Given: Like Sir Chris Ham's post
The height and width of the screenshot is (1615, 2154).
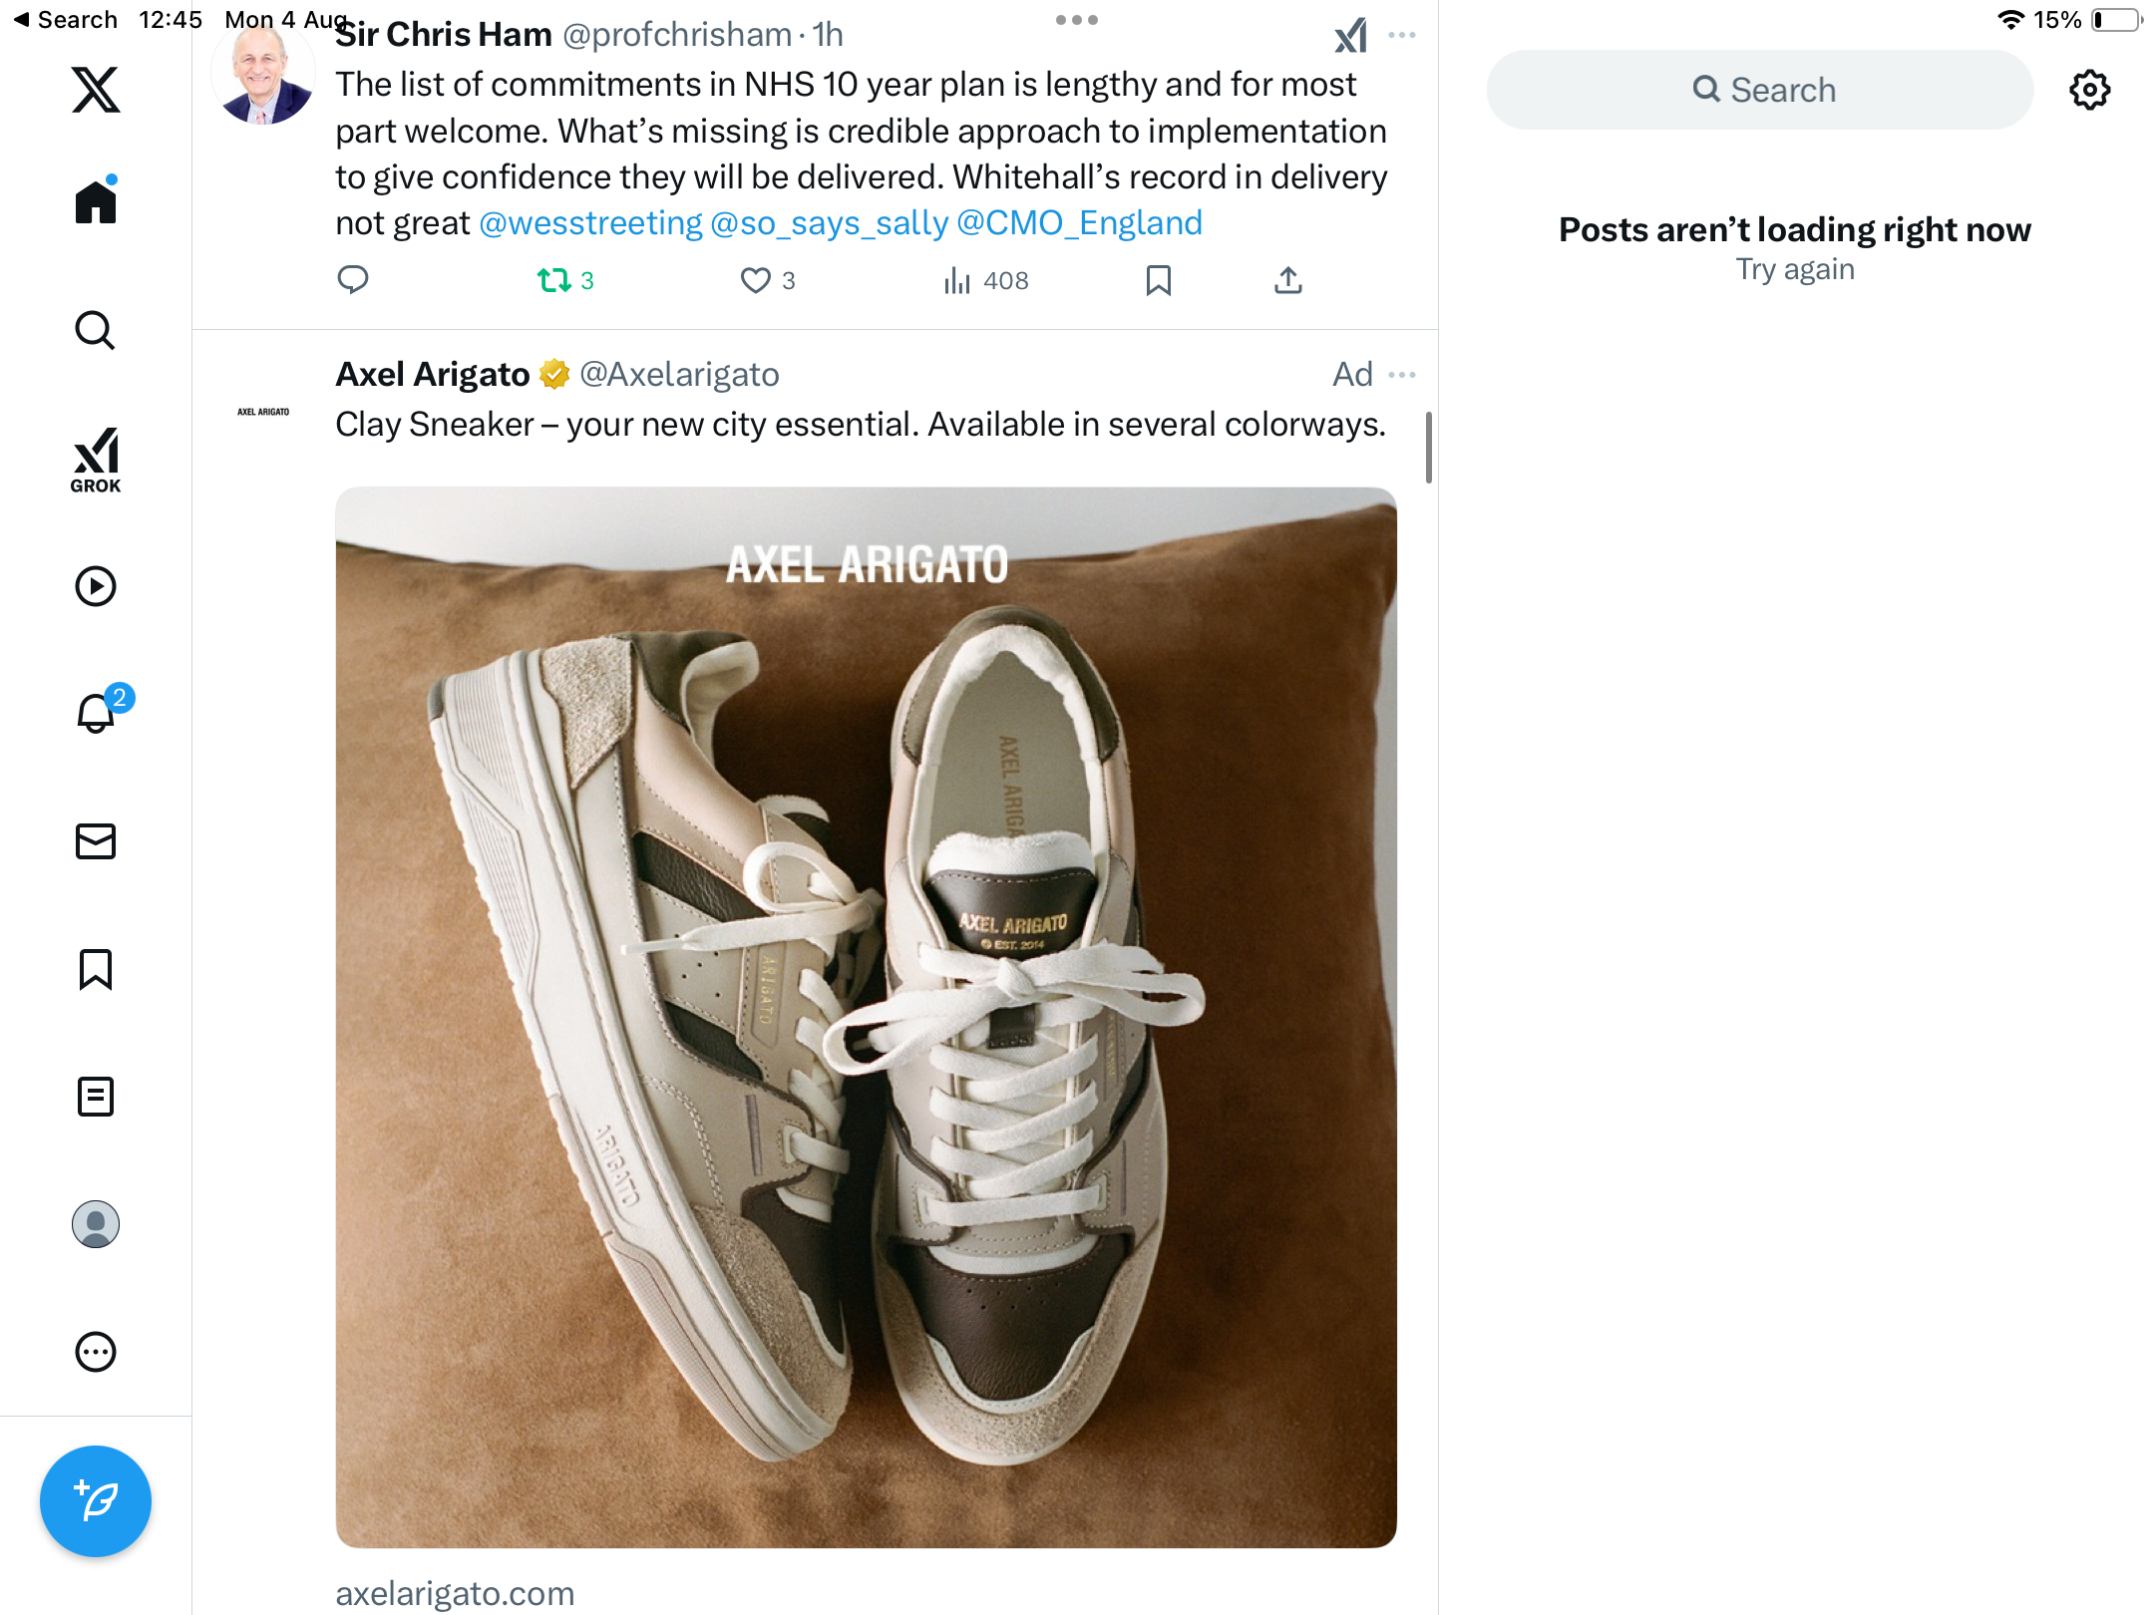Looking at the screenshot, I should pyautogui.click(x=756, y=281).
